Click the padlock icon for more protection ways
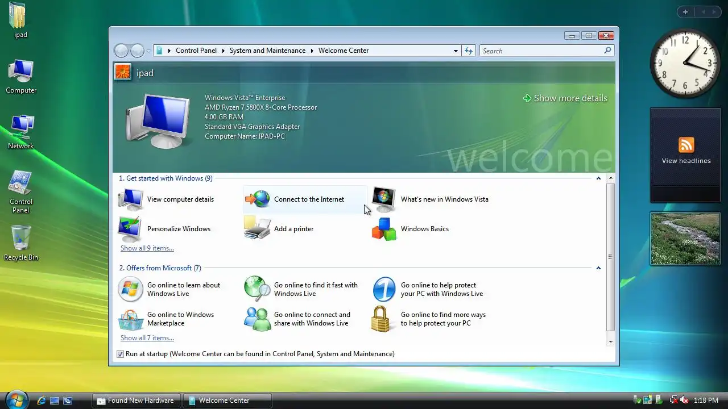 point(382,319)
